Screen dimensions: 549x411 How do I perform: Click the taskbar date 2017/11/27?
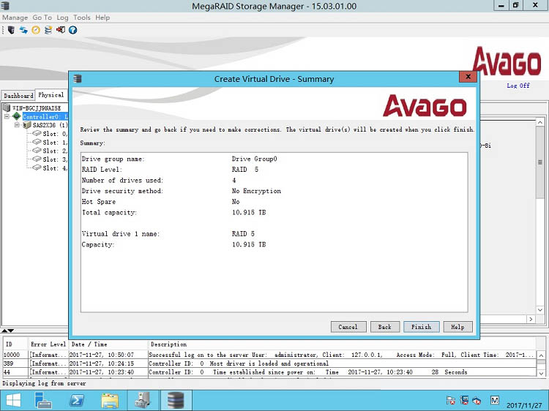tap(524, 405)
